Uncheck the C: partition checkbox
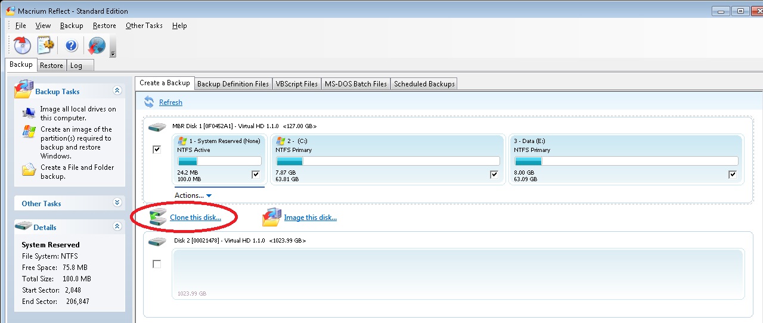This screenshot has width=763, height=323. click(494, 175)
